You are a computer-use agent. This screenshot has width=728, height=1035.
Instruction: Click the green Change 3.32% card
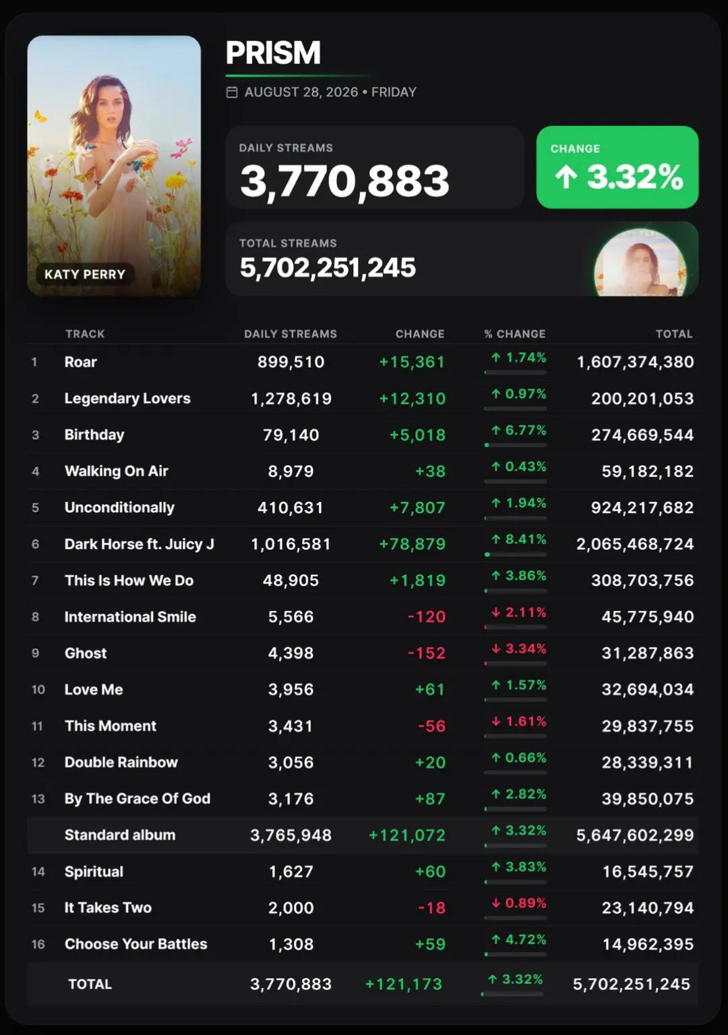pyautogui.click(x=617, y=167)
